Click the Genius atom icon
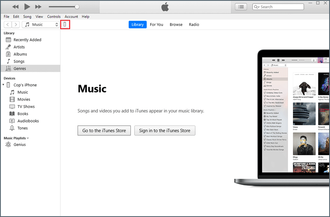Viewport: 330px width, 217px height. 8,144
